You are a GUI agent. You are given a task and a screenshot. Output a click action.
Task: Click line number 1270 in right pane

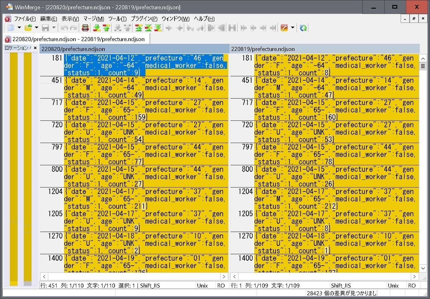tap(245, 236)
